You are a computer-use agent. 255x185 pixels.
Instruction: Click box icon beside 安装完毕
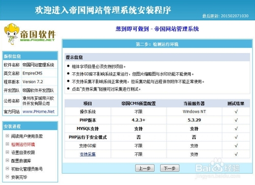[x=7, y=177]
